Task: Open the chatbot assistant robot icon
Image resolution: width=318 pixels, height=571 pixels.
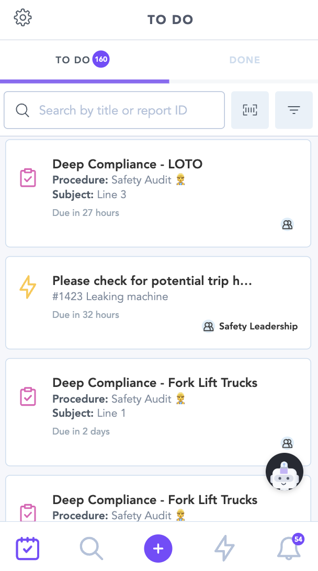Action: pyautogui.click(x=285, y=472)
